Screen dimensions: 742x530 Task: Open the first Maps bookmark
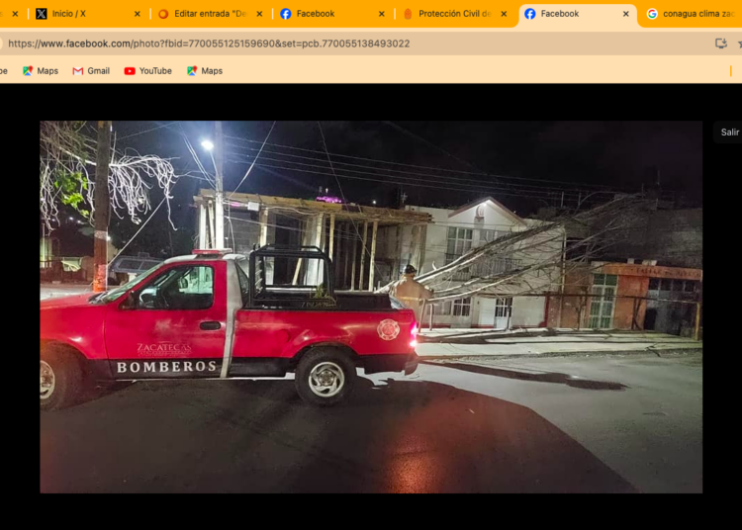[41, 71]
